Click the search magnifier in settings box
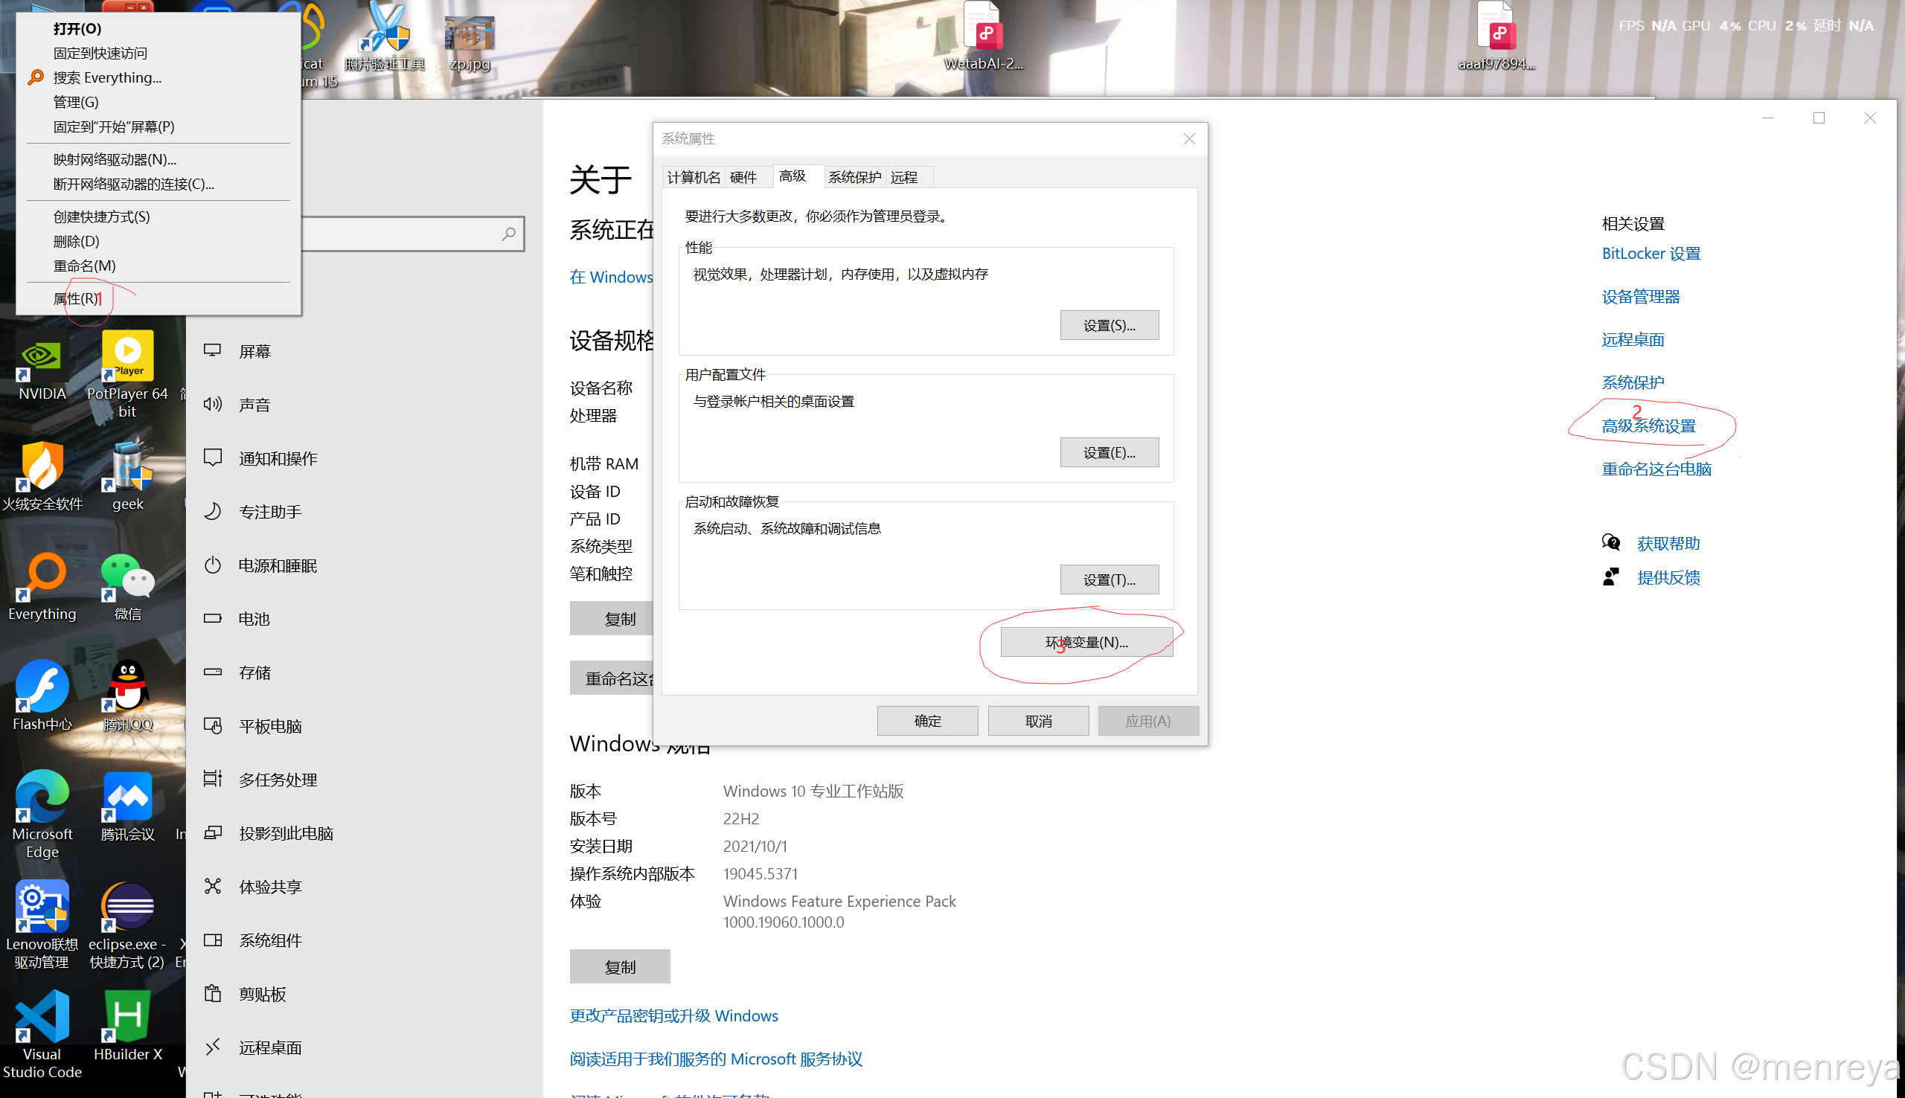The image size is (1905, 1098). point(509,234)
